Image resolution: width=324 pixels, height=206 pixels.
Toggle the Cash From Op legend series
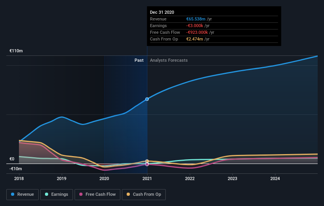[x=144, y=195]
